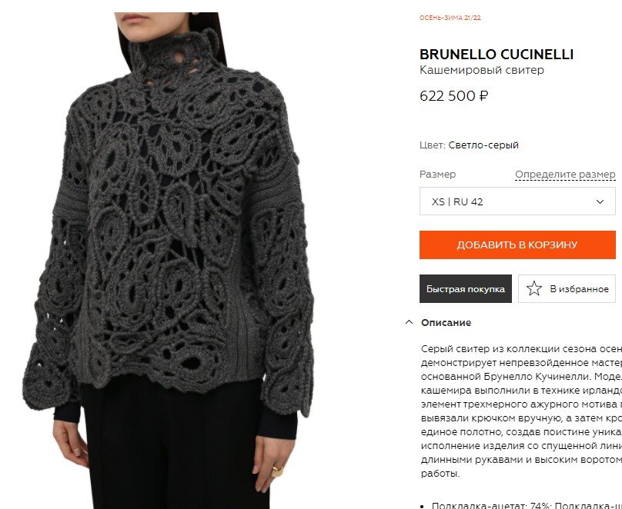Click the Описание section heading

point(446,323)
